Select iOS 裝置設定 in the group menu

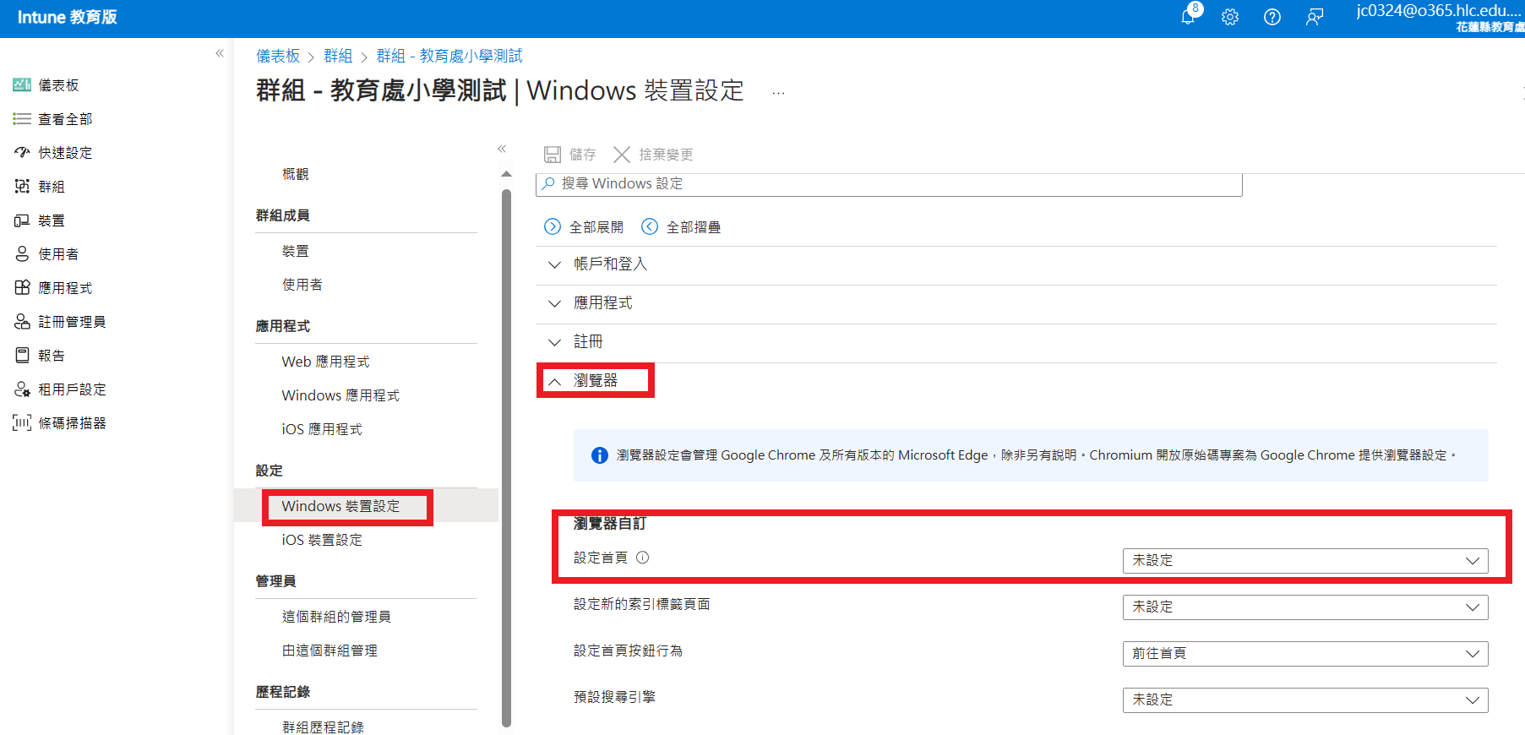tap(322, 540)
